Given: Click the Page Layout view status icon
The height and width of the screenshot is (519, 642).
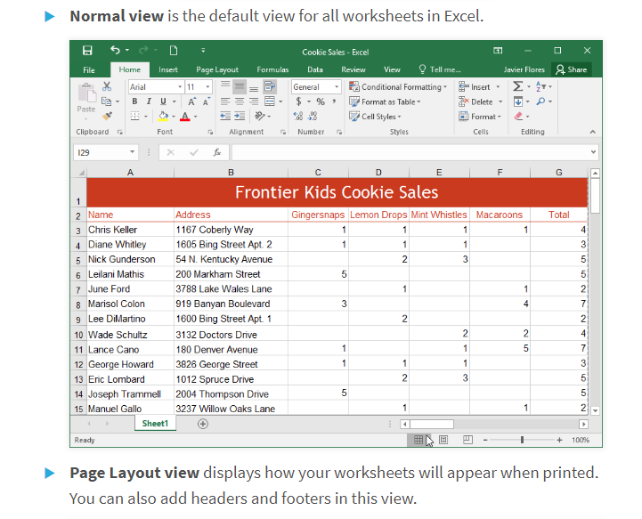Looking at the screenshot, I should click(443, 440).
